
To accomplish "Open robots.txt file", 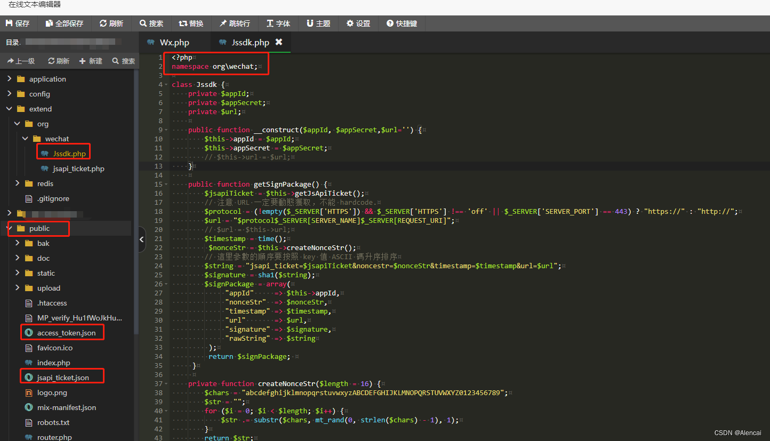I will coord(53,422).
